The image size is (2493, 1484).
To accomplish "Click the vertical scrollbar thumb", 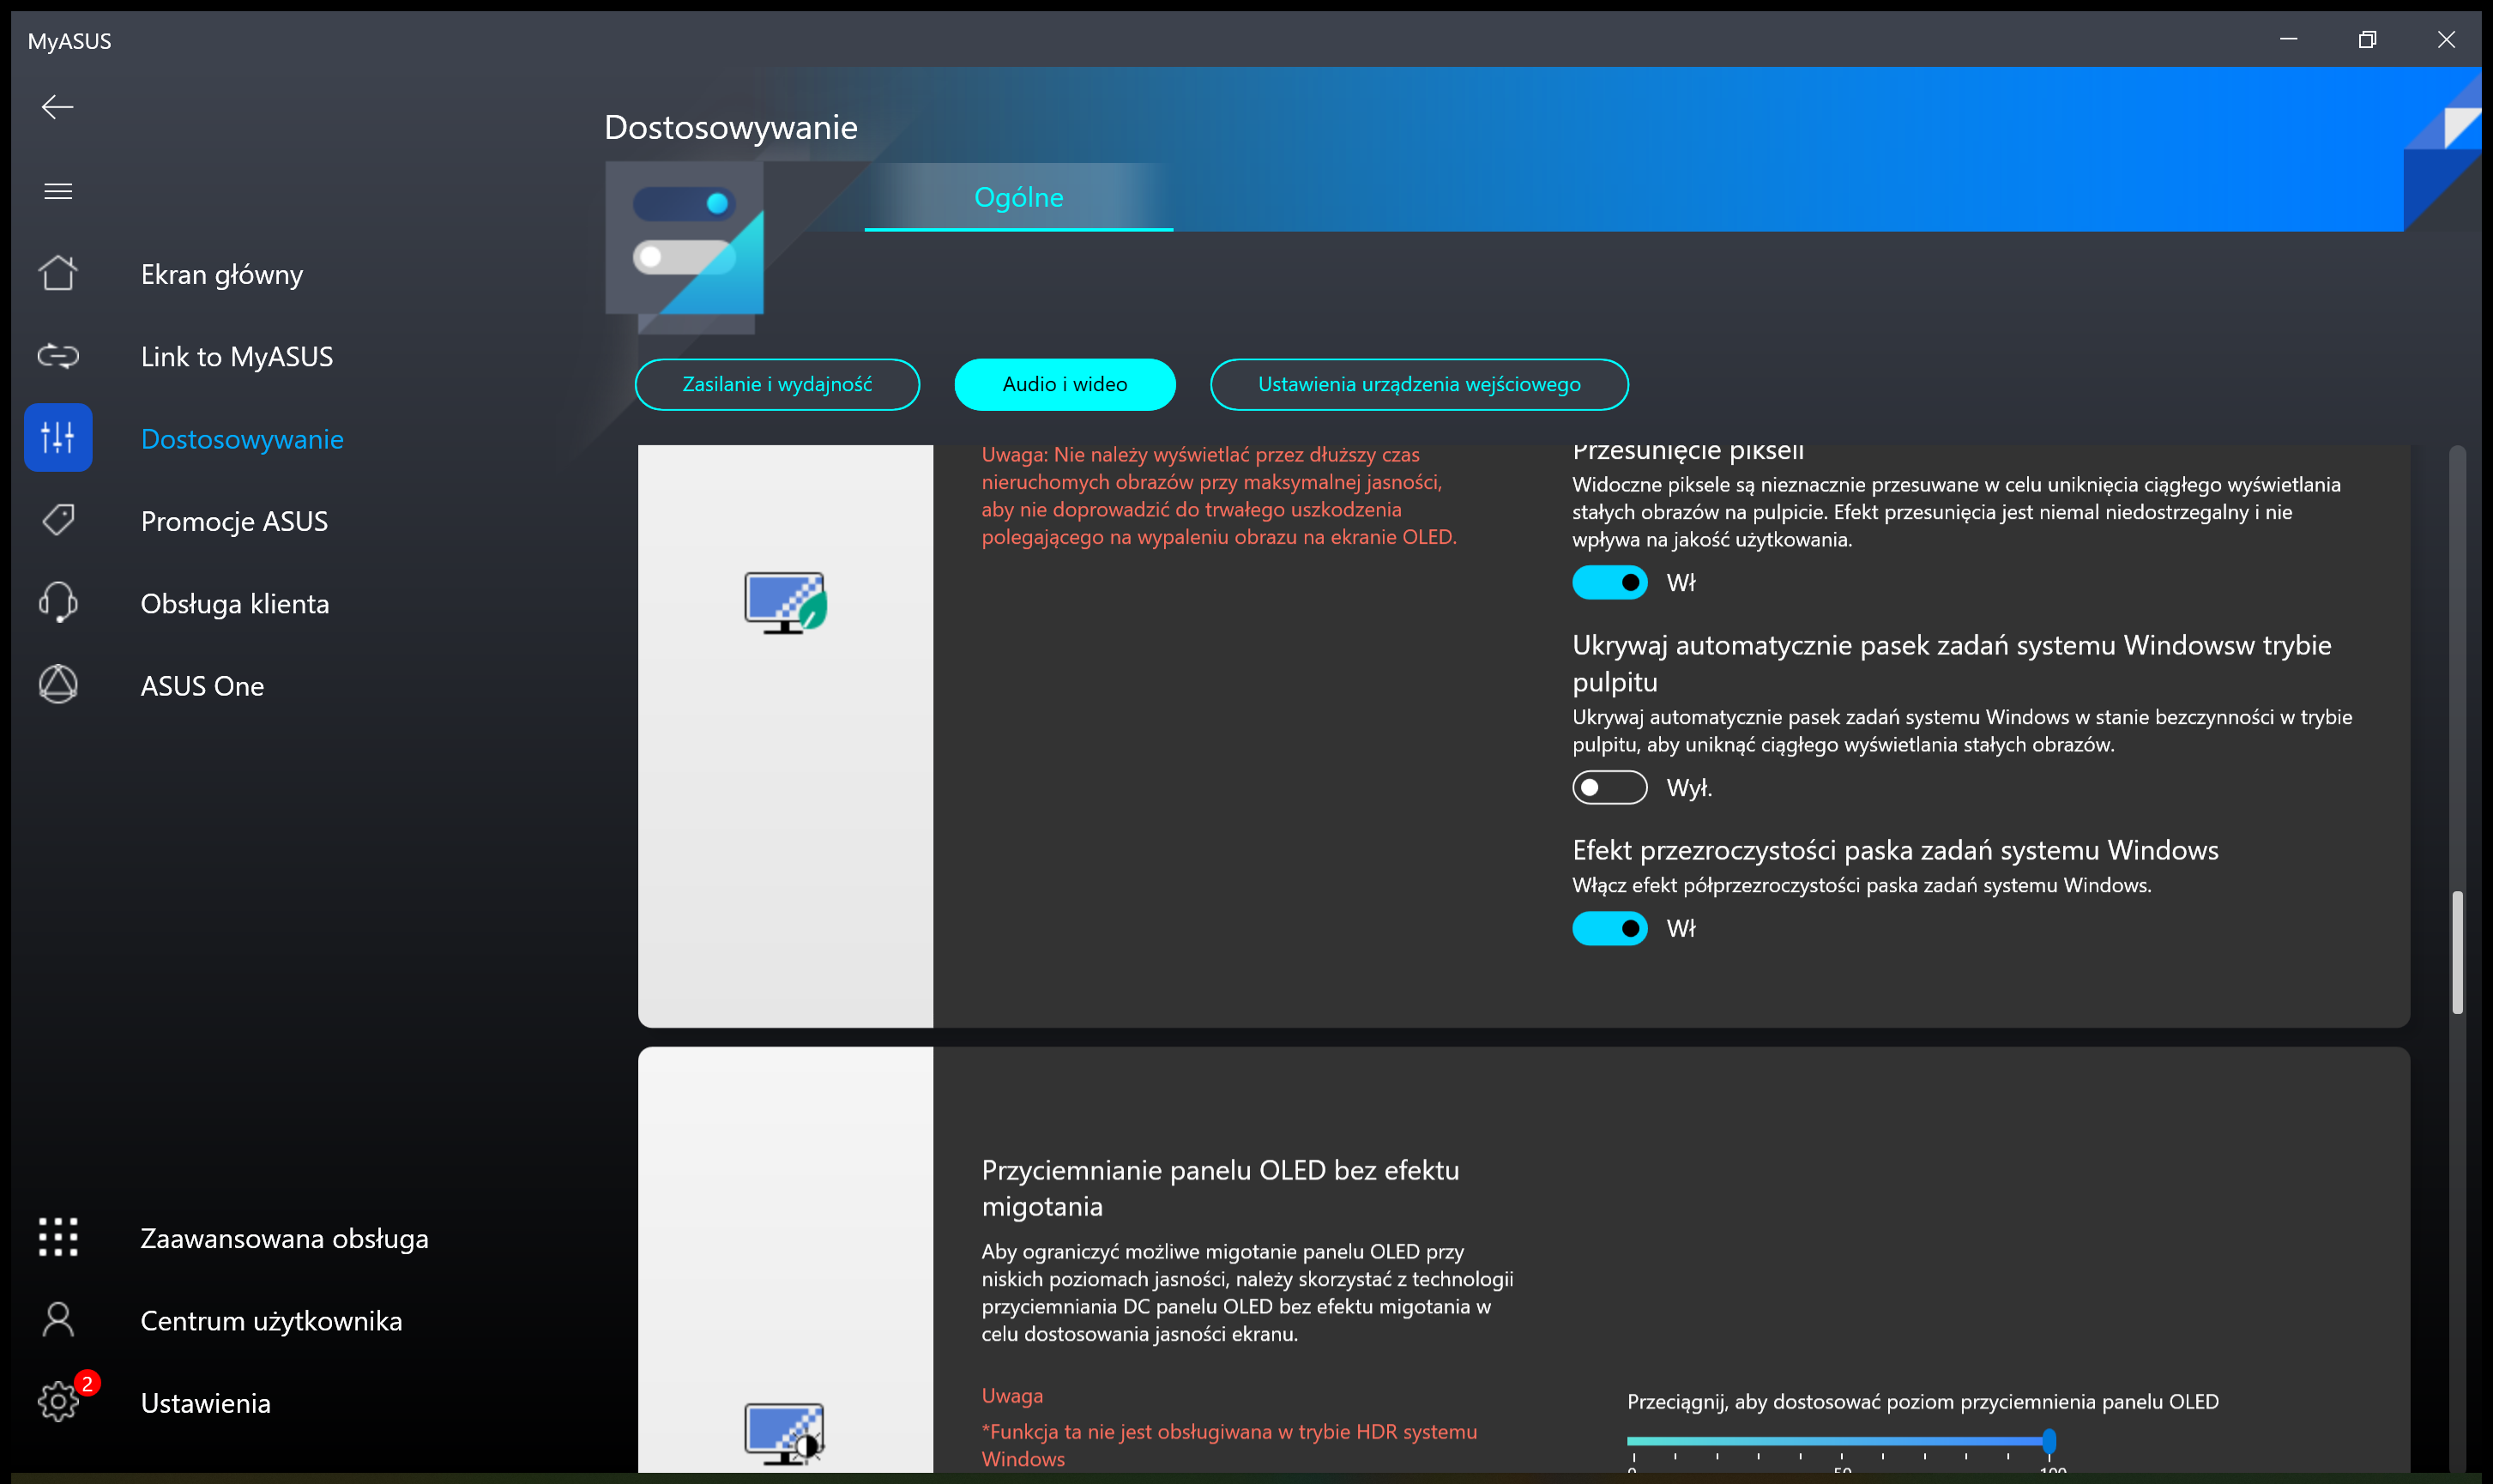I will [2457, 951].
